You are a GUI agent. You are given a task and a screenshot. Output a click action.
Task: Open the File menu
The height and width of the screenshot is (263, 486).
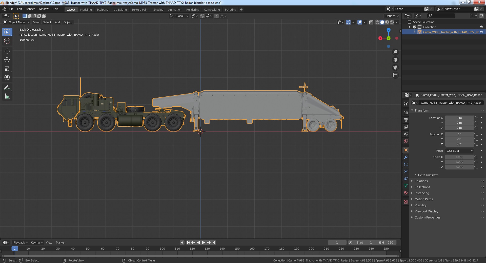click(x=11, y=9)
